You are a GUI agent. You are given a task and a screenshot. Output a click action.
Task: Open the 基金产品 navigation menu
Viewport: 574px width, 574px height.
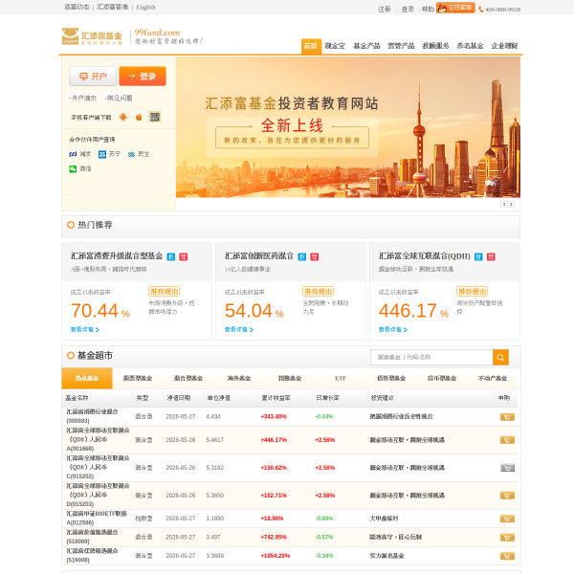click(x=366, y=46)
